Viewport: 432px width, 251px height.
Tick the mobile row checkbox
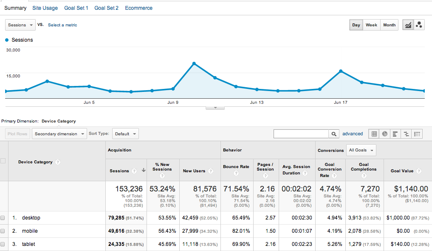coord(3,231)
